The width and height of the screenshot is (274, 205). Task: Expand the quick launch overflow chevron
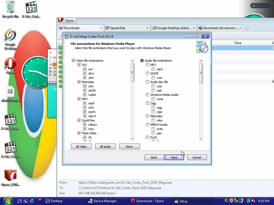40,200
